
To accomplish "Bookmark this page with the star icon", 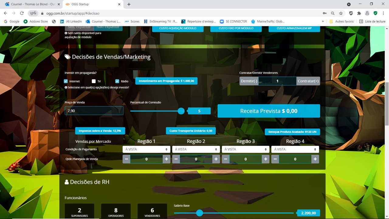I will pos(341,13).
